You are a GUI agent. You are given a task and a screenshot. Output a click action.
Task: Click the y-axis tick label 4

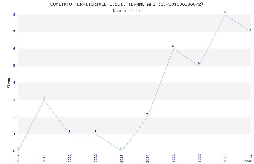(14, 83)
